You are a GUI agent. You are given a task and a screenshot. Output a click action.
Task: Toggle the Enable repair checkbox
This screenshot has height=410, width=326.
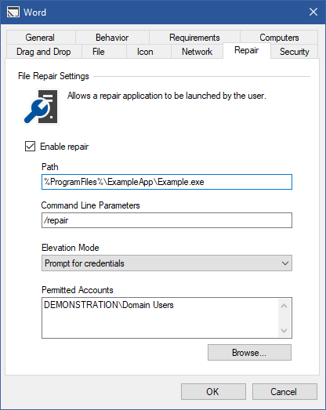(30, 146)
